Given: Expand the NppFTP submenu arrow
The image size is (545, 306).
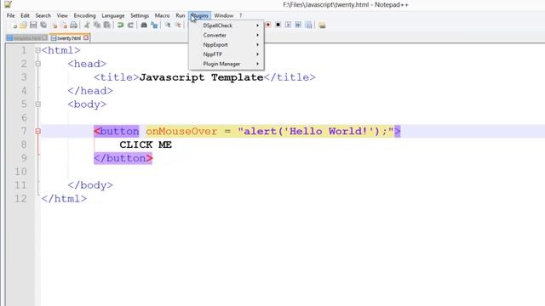Looking at the screenshot, I should coord(257,54).
